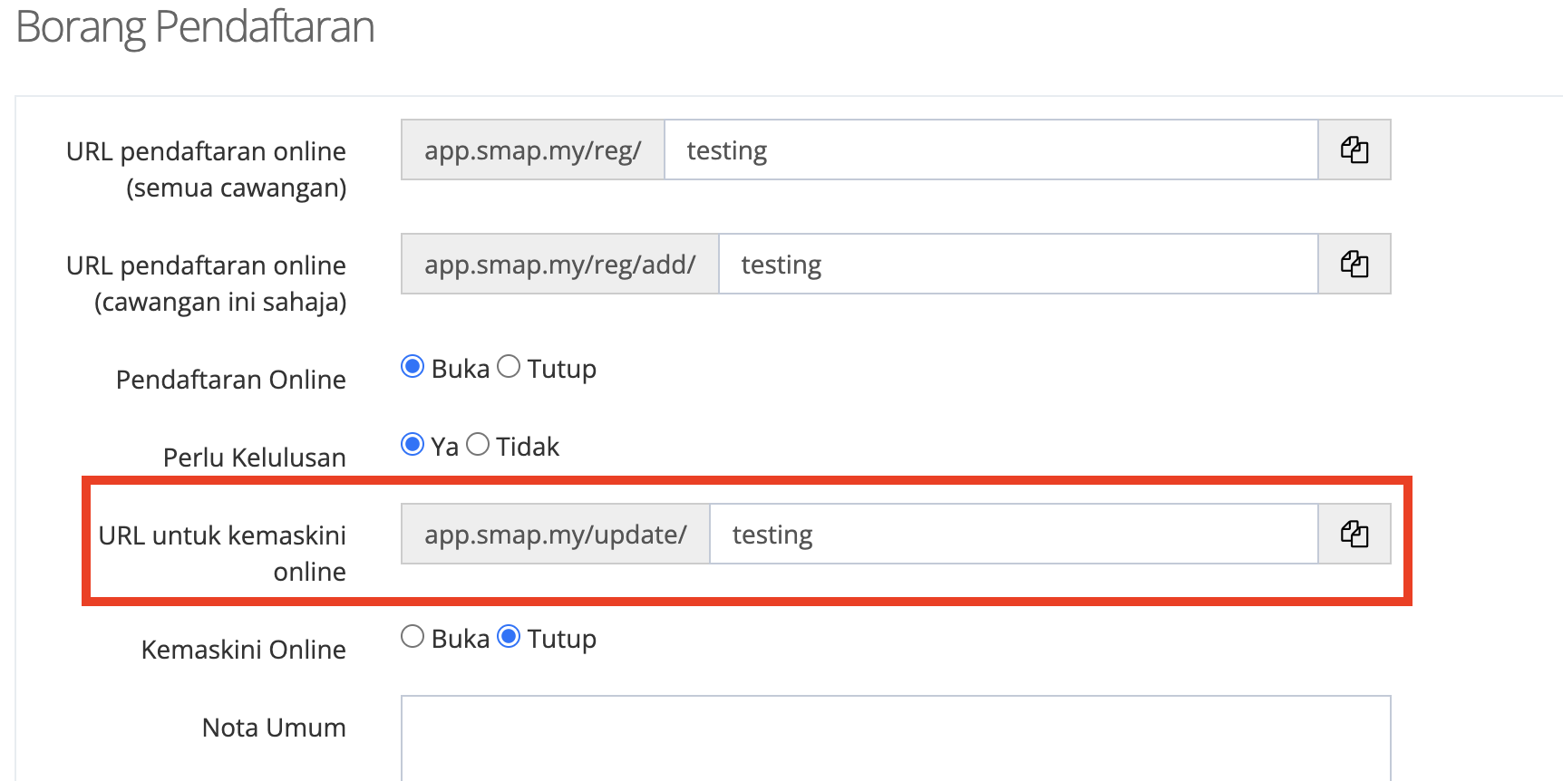1563x781 pixels.
Task: Click the app.smap.my/reg/ prefix box
Action: click(533, 149)
